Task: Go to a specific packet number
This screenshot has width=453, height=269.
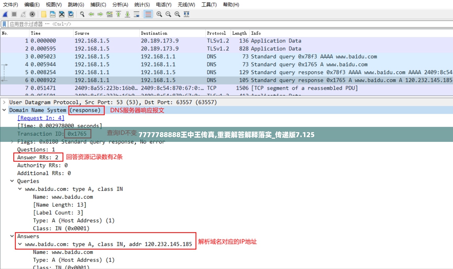Action: pyautogui.click(x=109, y=14)
